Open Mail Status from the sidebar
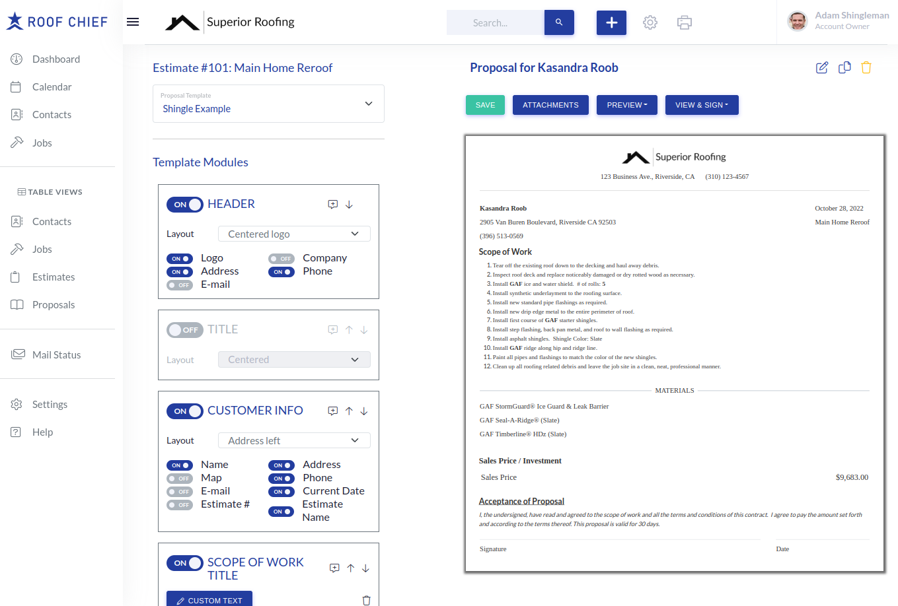This screenshot has height=606, width=898. tap(57, 354)
